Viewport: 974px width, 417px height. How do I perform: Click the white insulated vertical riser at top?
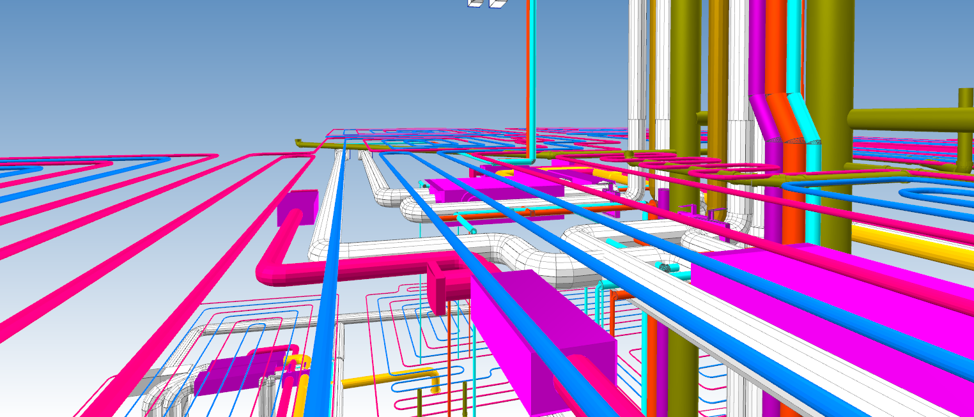[x=637, y=64]
